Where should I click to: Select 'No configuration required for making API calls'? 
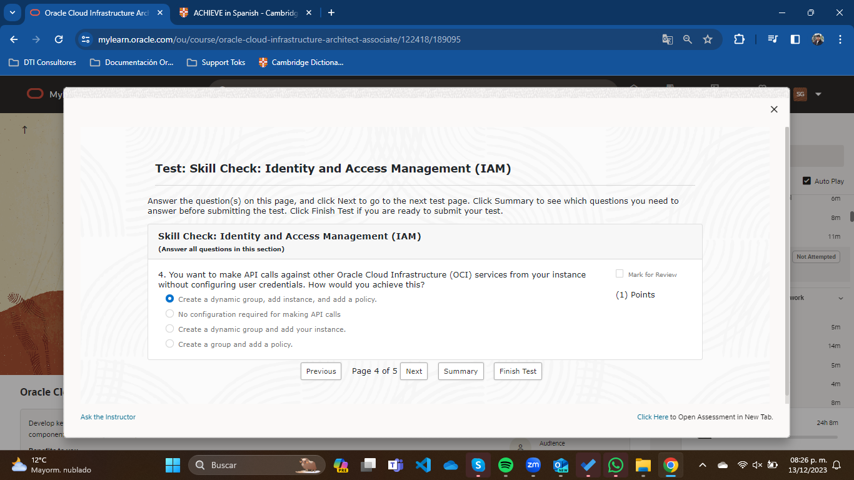169,314
